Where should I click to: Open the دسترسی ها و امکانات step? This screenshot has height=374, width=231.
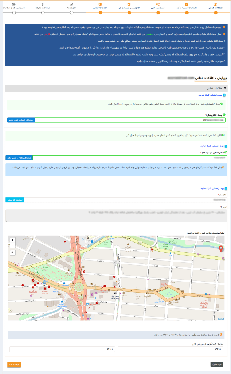(x=14, y=8)
